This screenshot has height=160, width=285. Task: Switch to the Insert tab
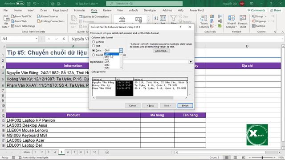pos(31,10)
